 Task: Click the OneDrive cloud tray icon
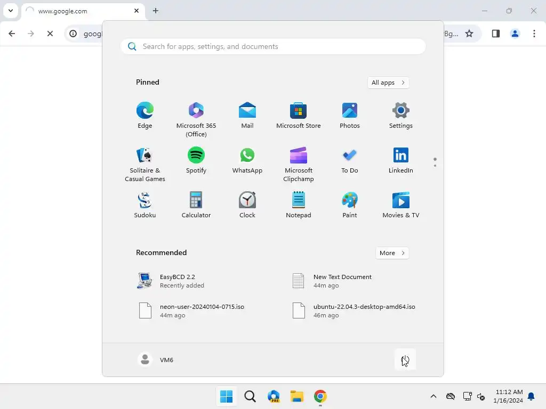[451, 396]
